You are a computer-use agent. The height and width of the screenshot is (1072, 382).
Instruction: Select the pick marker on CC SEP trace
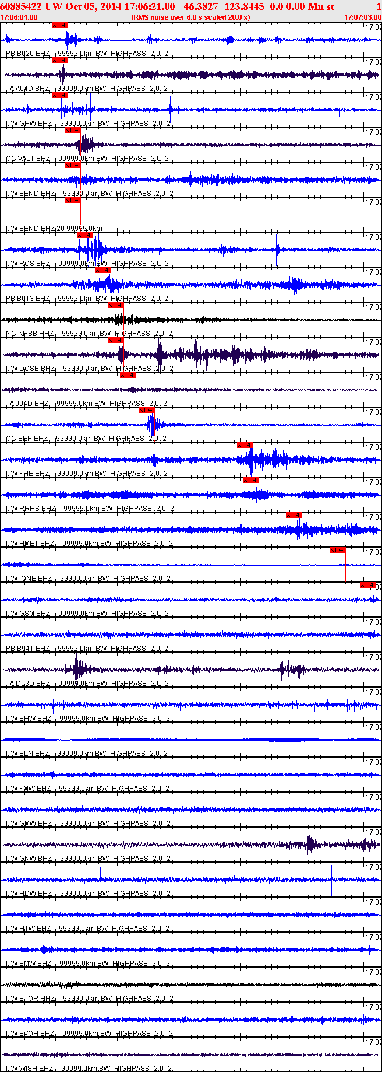147,410
